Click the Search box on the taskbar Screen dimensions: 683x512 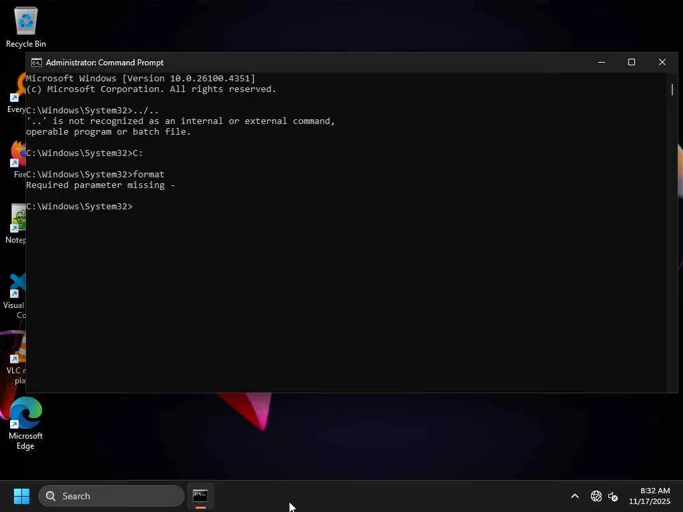(111, 496)
